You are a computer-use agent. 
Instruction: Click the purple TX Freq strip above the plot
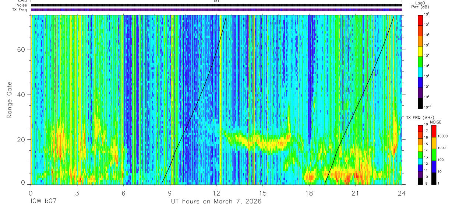tap(216, 10)
